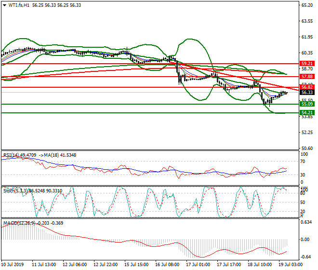Click the 52.25 price scale value
Viewport: 318px width, 270px height.
pyautogui.click(x=307, y=133)
